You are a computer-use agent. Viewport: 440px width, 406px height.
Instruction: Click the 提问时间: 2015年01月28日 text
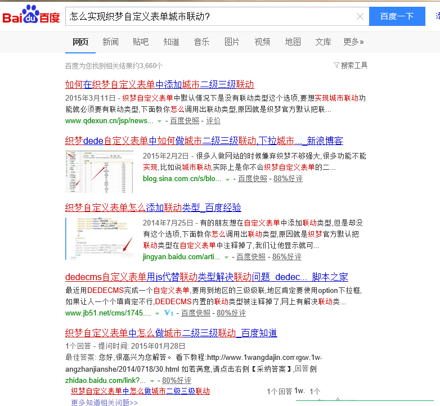pyautogui.click(x=142, y=346)
